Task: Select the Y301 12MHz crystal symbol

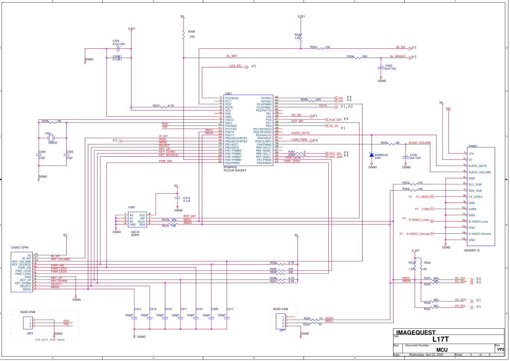Action: coord(51,138)
